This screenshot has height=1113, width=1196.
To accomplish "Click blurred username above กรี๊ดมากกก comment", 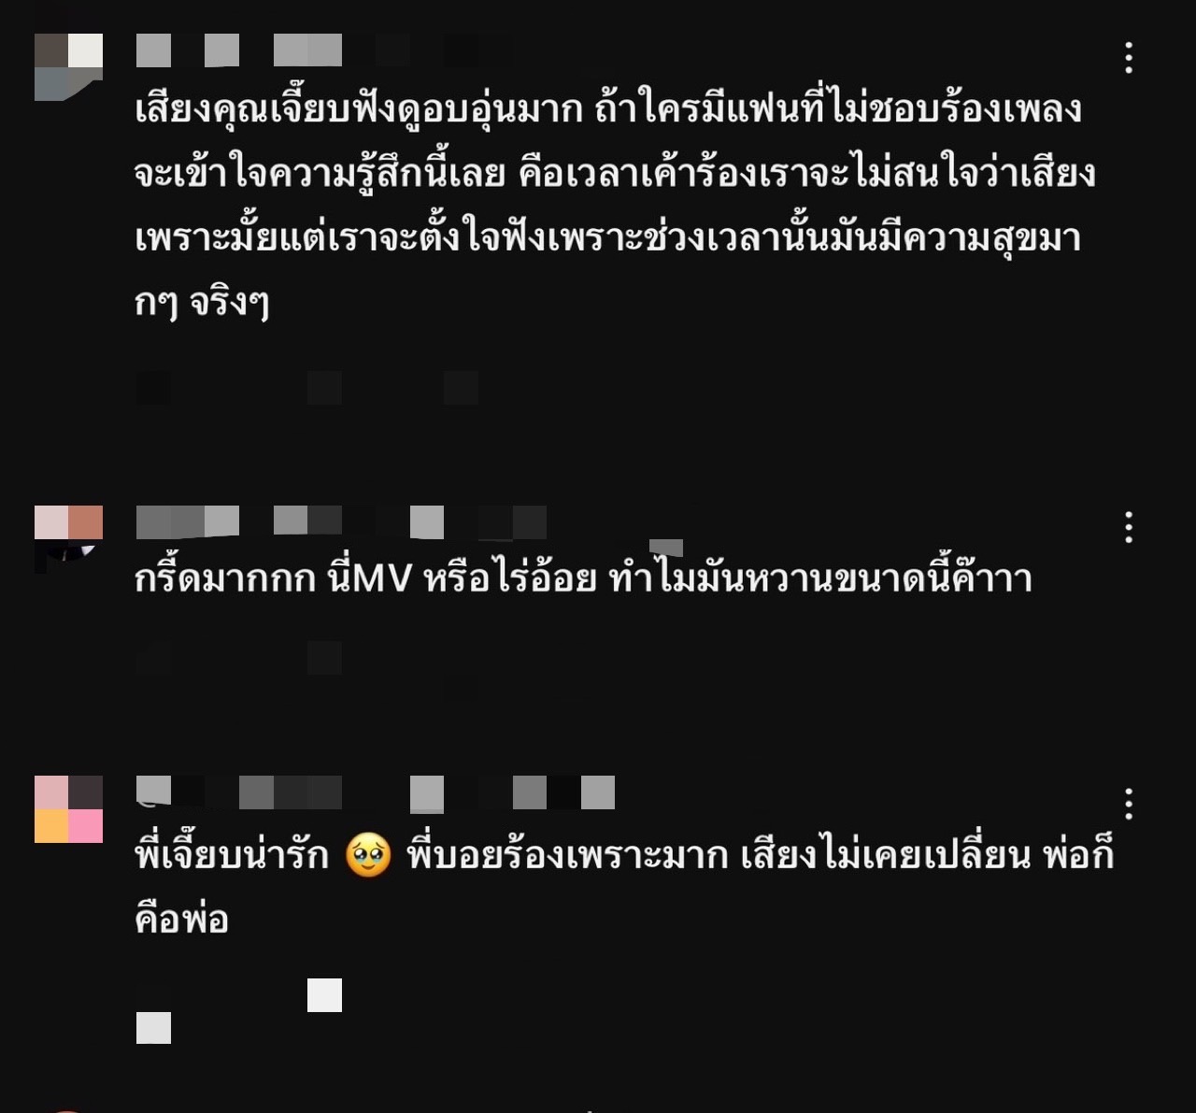I will pyautogui.click(x=341, y=522).
